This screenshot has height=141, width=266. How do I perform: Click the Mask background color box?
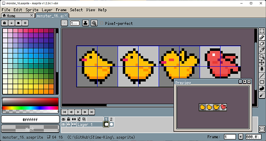point(30,129)
